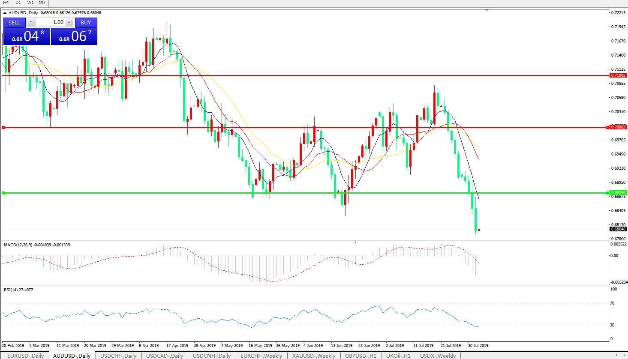Click the 1.00 volume input field
Viewport: 628px width, 359px height.
point(51,22)
